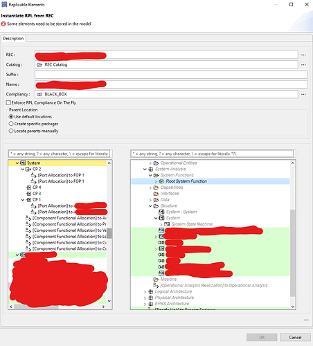This screenshot has height=346, width=313.
Task: Select the System Analysis icon
Action: (151, 169)
